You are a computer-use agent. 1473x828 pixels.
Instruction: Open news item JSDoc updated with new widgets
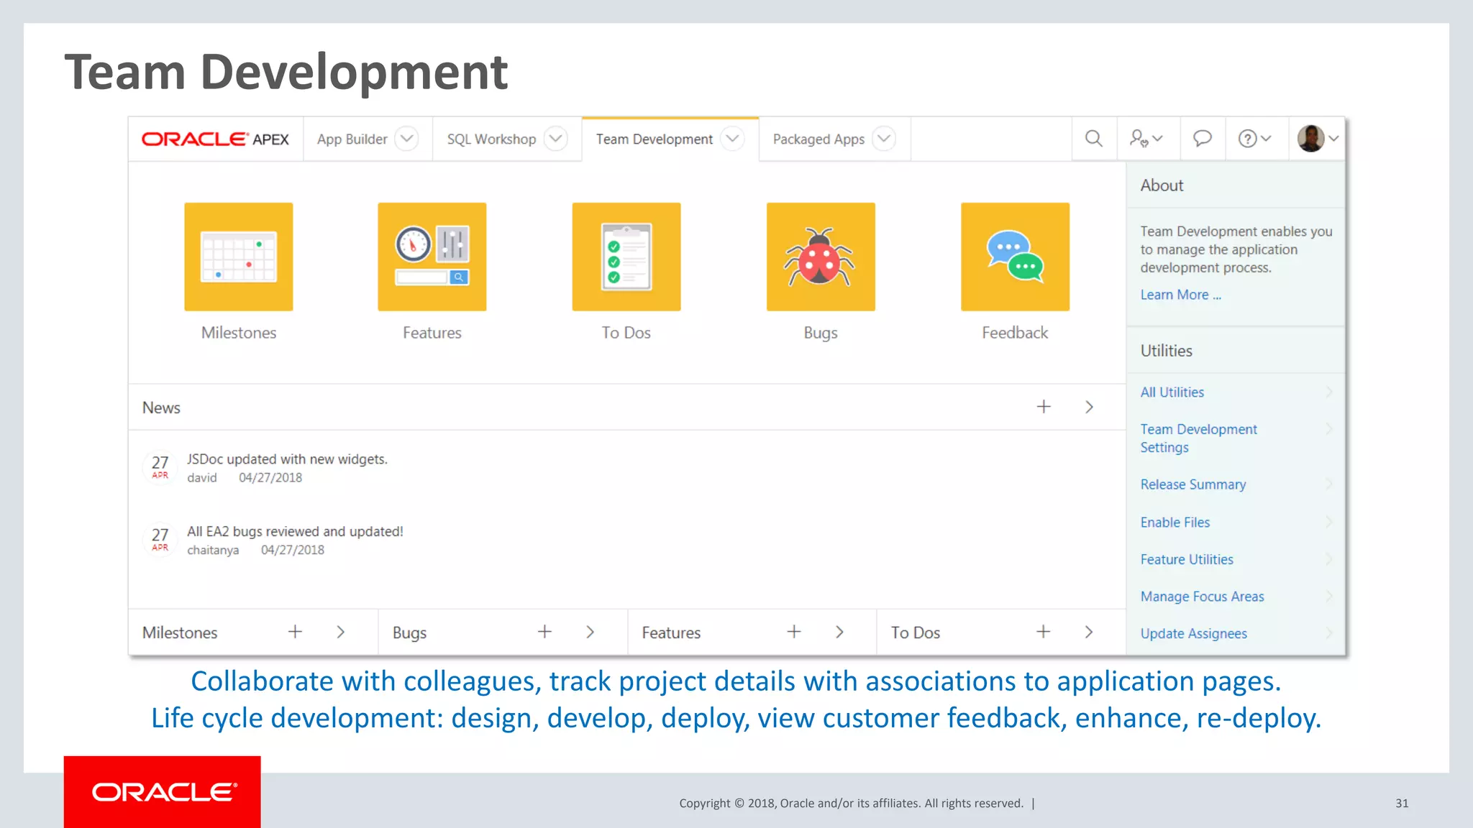pyautogui.click(x=287, y=459)
